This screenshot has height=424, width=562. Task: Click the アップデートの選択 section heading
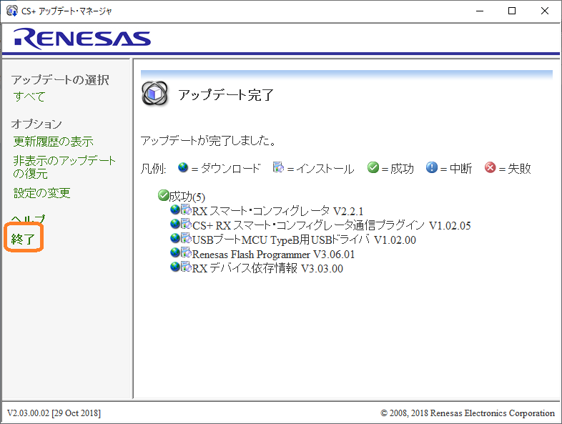[60, 79]
